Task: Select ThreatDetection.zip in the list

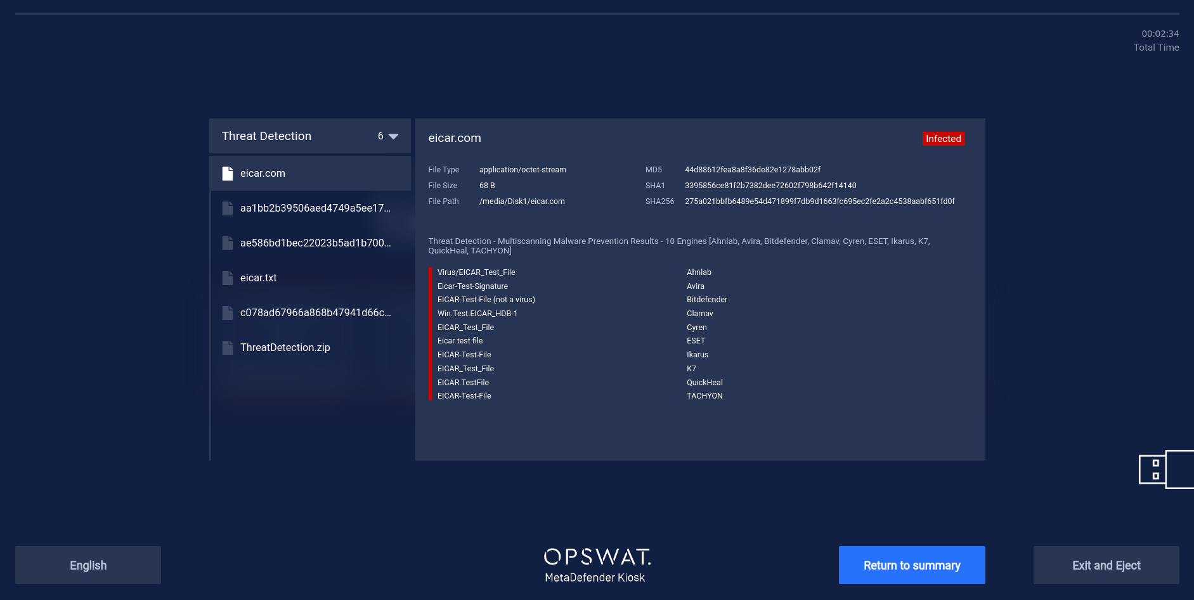Action: pyautogui.click(x=310, y=348)
